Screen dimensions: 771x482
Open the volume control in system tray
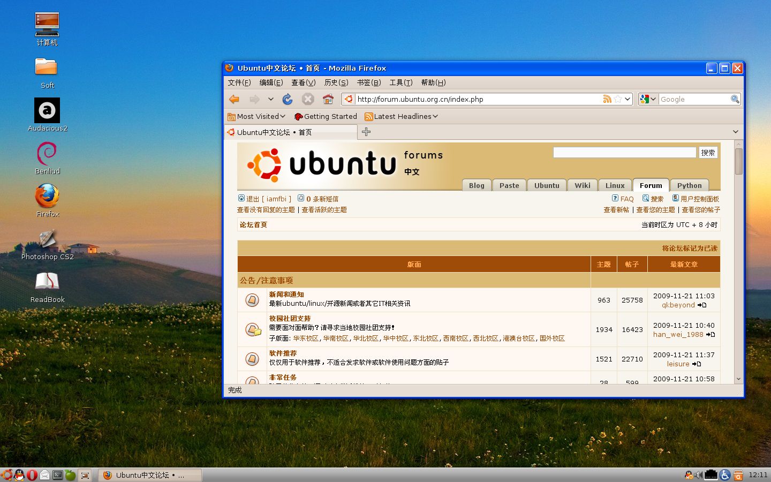(698, 475)
